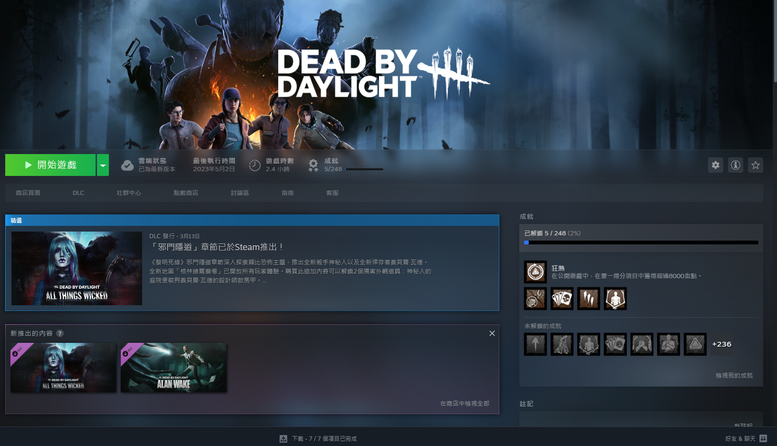This screenshot has width=777, height=446.
Task: Click the 狂熱 unlocked achievement icon
Action: click(x=535, y=272)
